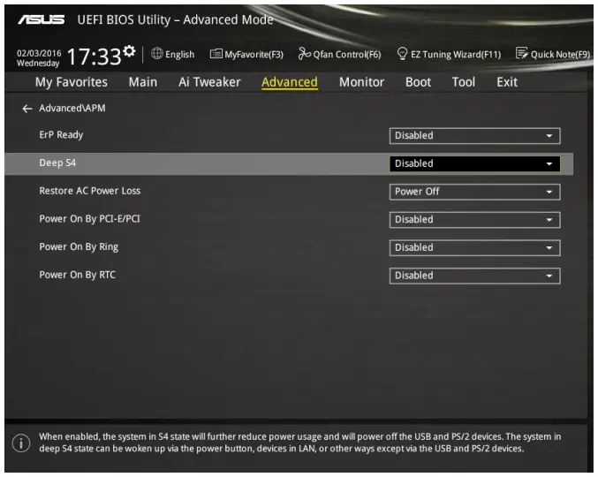This screenshot has height=477, width=598.
Task: Open the Ai Tweaker tab
Action: [x=209, y=82]
